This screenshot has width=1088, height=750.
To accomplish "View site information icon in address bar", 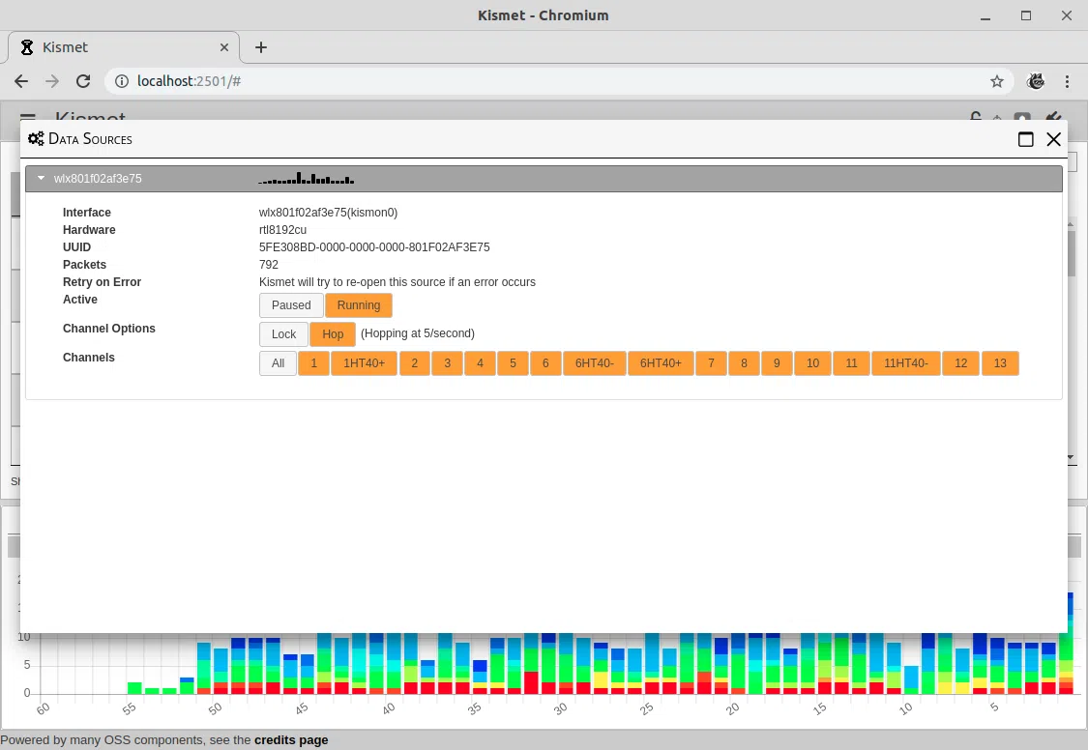I will point(122,81).
